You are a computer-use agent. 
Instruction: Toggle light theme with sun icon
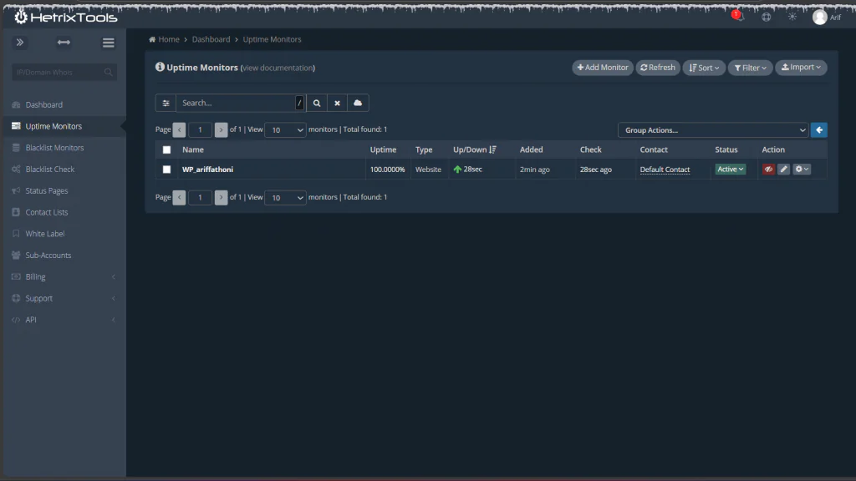point(792,17)
